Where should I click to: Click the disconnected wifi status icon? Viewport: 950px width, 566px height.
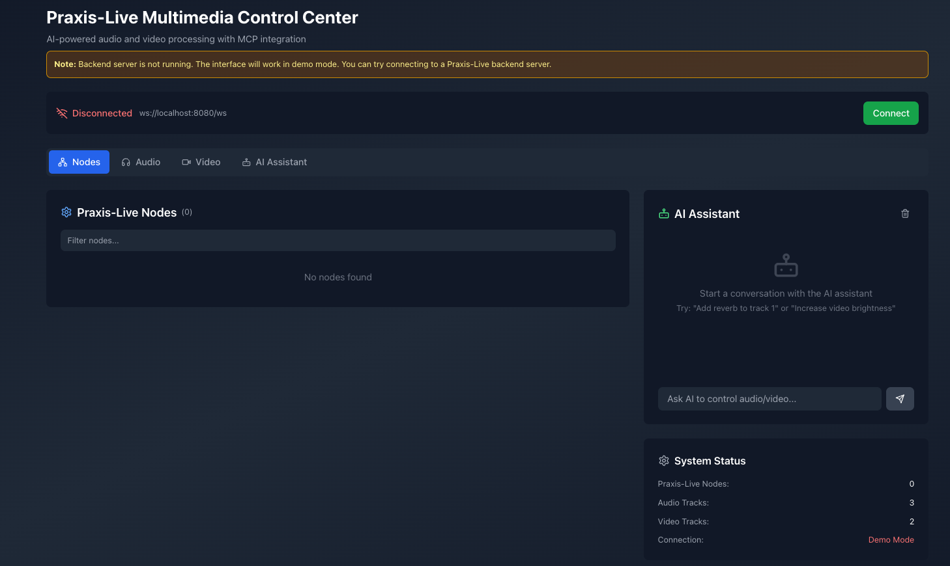pos(62,113)
